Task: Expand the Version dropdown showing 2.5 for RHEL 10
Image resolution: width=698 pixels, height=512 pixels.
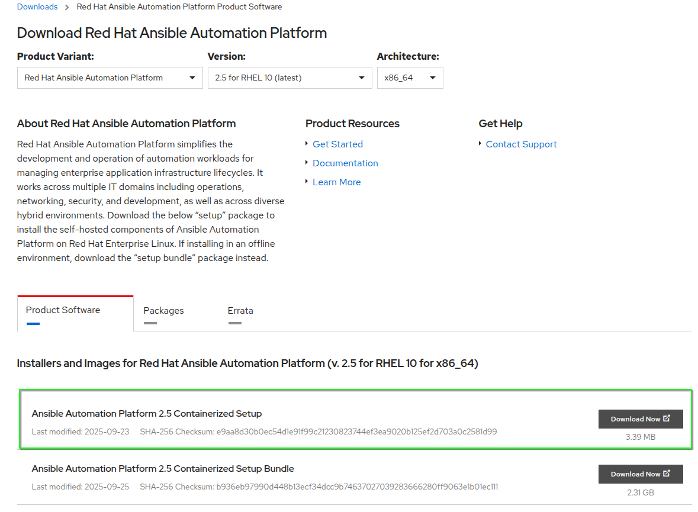Action: coord(290,78)
